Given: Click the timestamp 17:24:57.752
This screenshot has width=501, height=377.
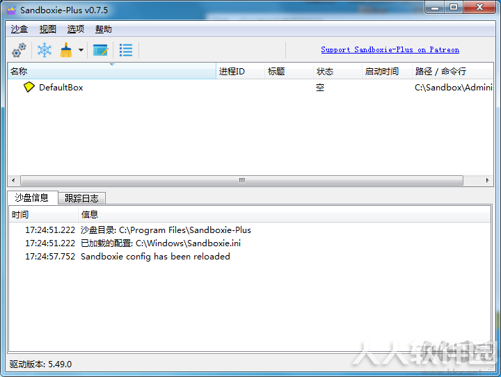Looking at the screenshot, I should (50, 256).
